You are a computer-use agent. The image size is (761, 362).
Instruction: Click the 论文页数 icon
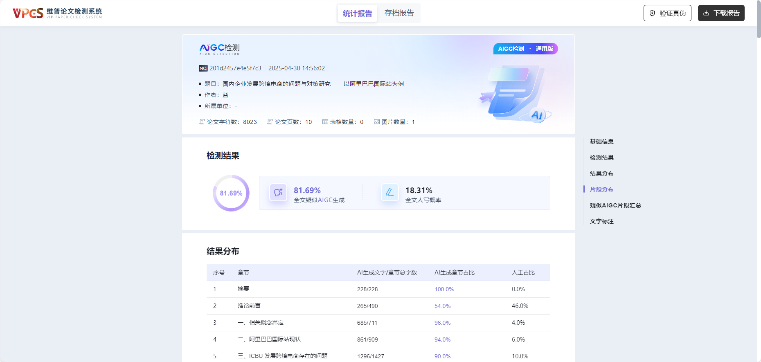(270, 122)
